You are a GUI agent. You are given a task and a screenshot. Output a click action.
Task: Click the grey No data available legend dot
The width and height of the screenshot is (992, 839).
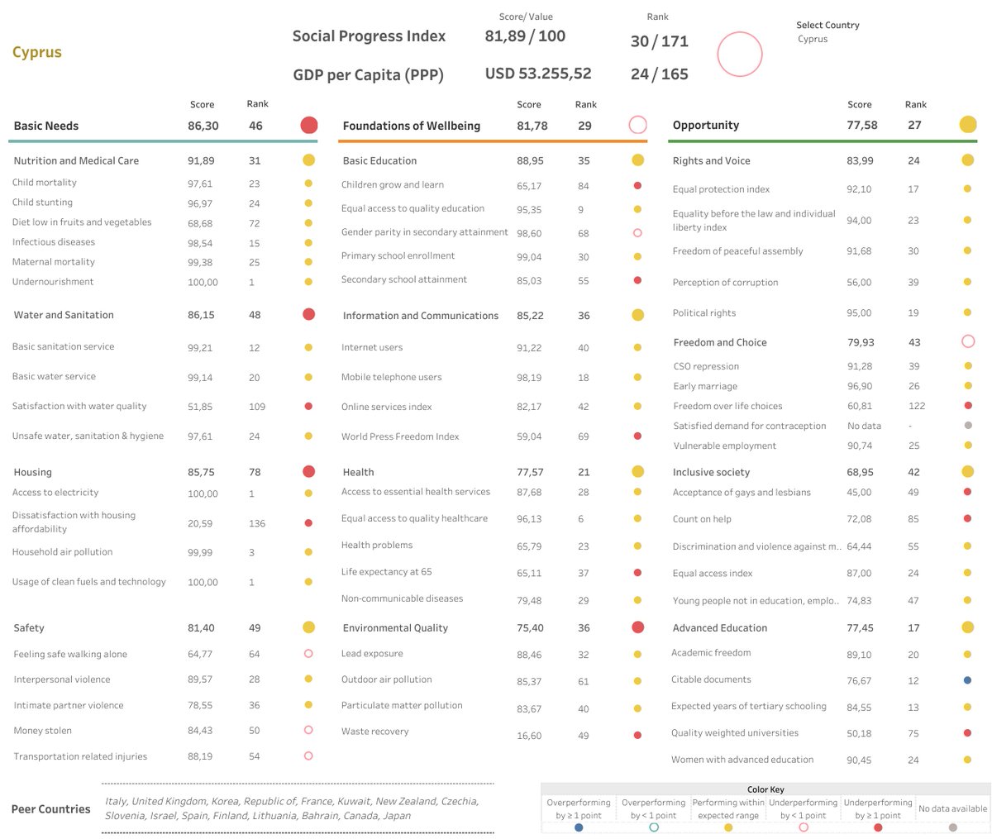[x=953, y=827]
